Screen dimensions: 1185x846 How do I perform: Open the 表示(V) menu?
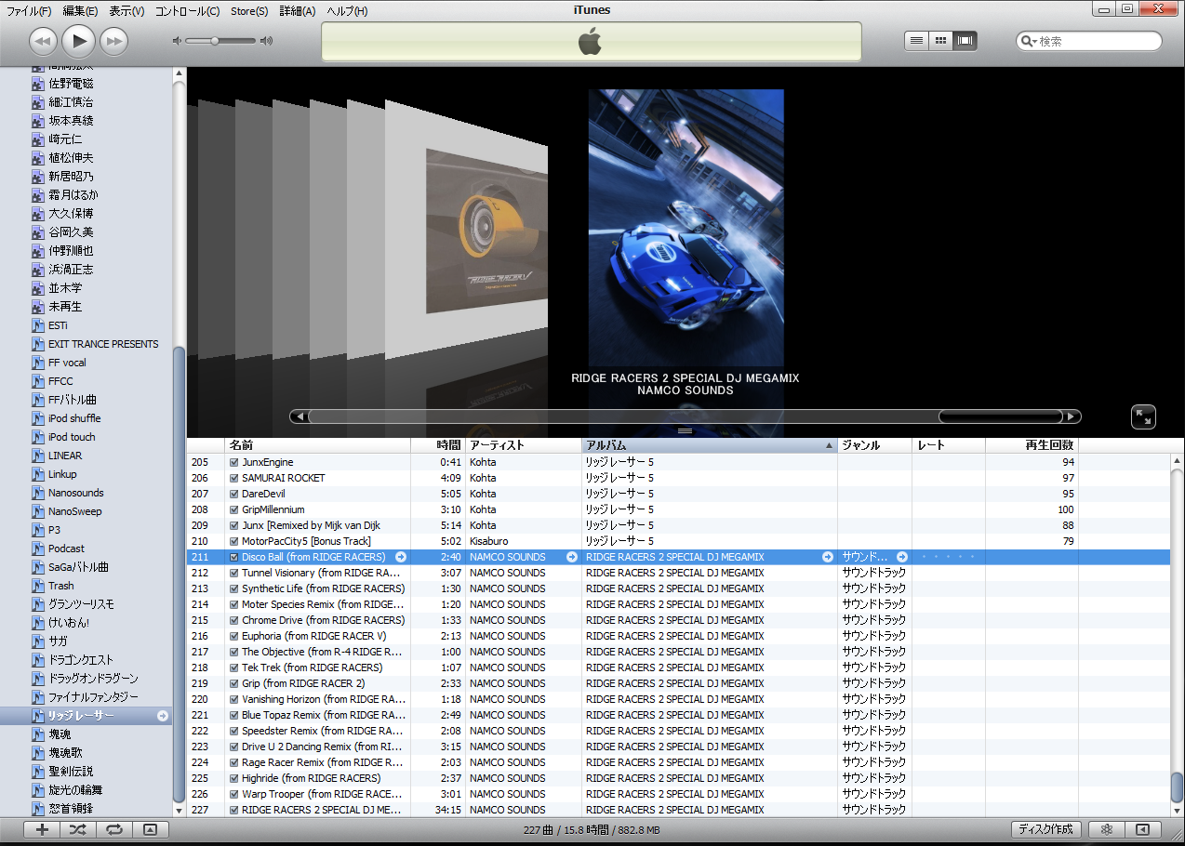(x=126, y=11)
